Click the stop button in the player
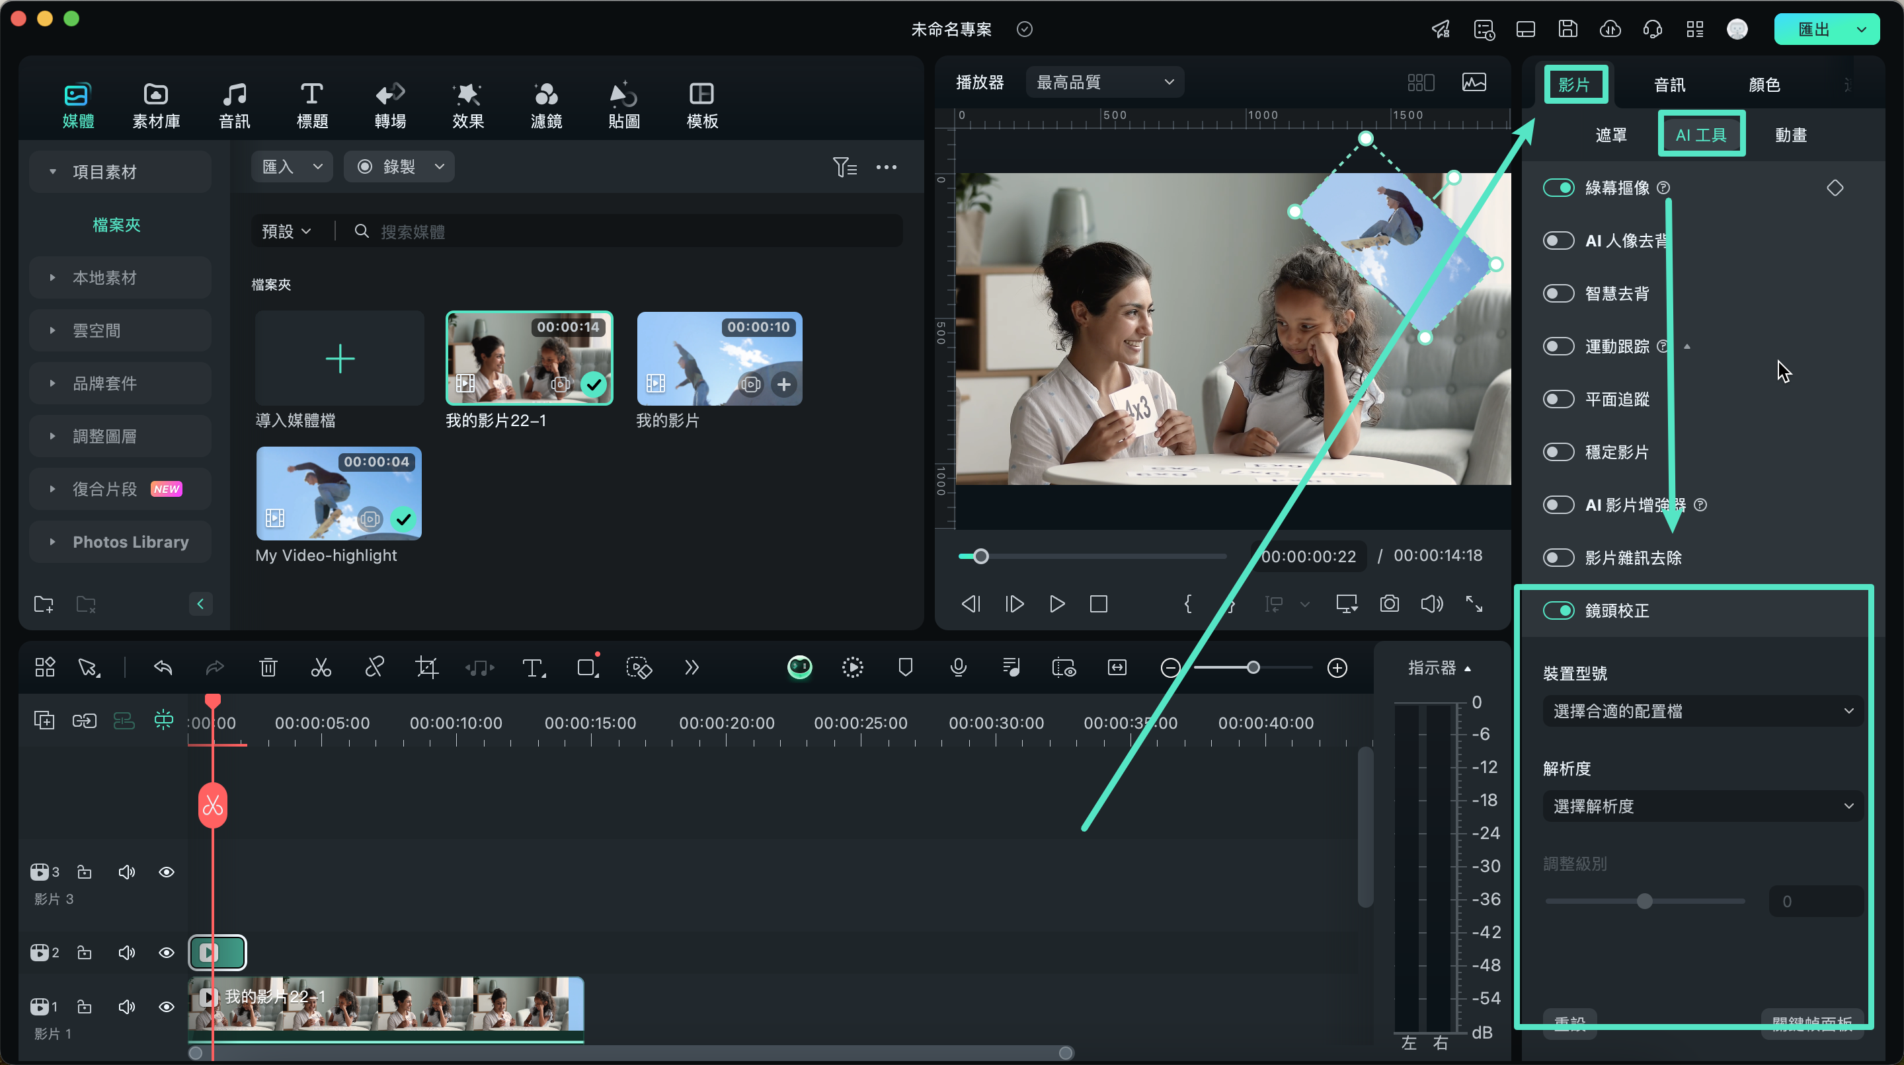Screen dimensions: 1904x1065 [x=1099, y=604]
